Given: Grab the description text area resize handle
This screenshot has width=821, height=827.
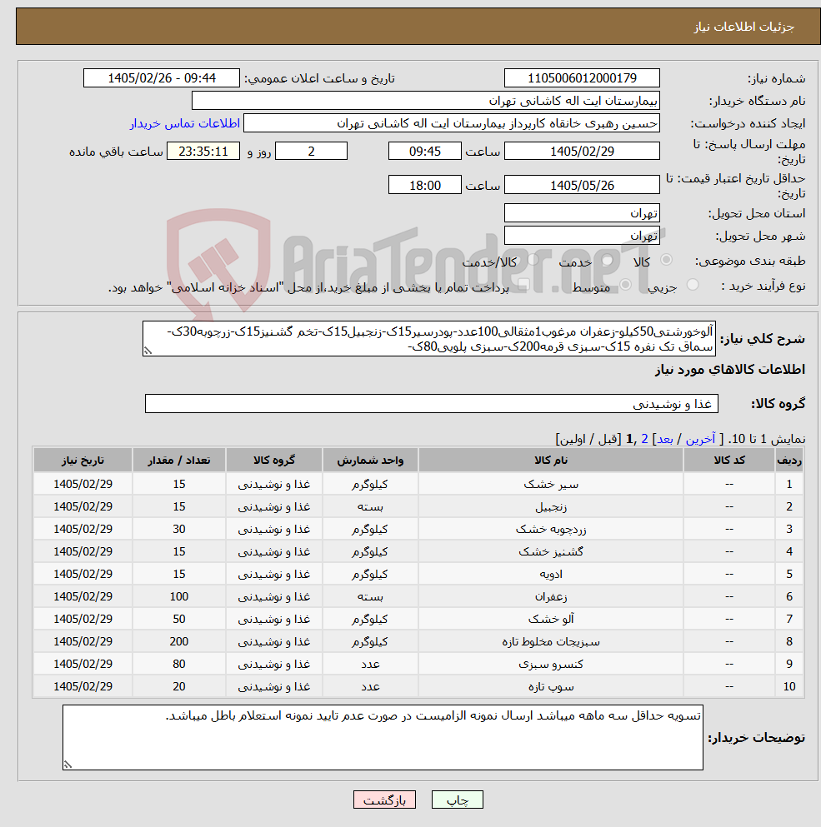Looking at the screenshot, I should [148, 351].
